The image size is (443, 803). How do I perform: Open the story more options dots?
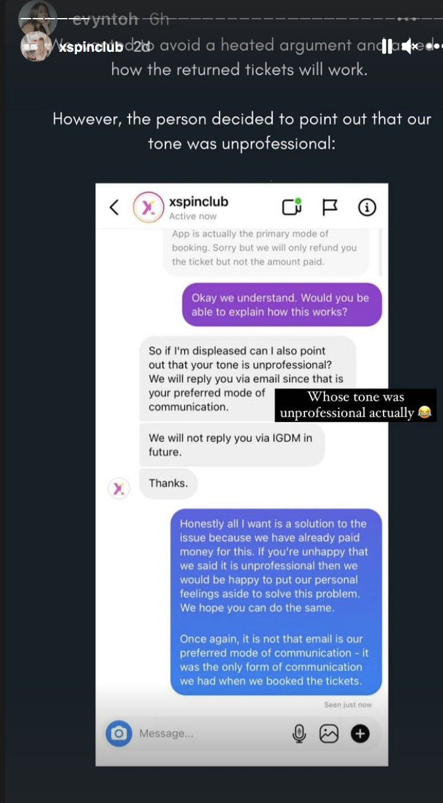click(433, 46)
